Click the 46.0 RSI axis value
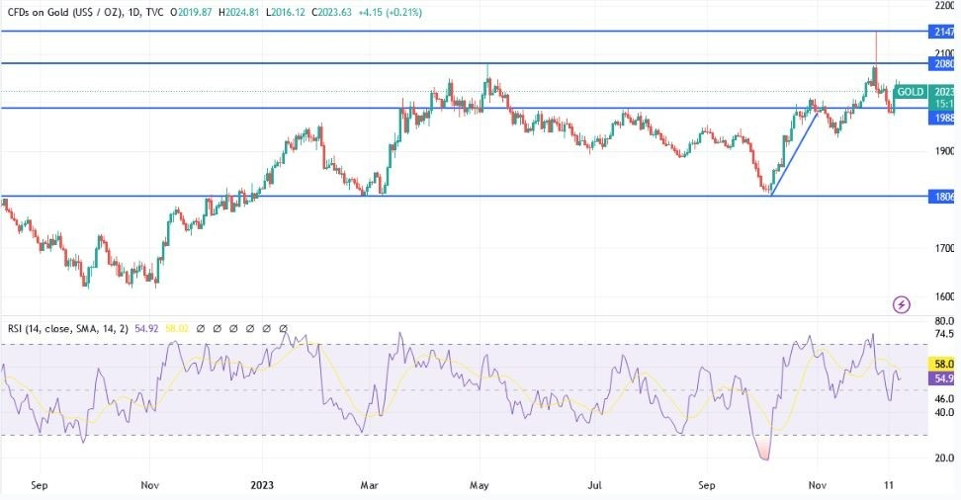Image resolution: width=961 pixels, height=500 pixels. tap(944, 399)
